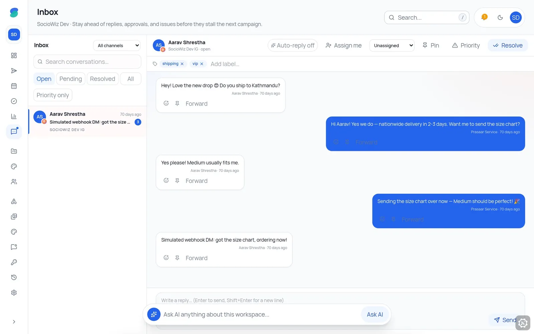Remove the shipping label
This screenshot has height=334, width=534.
[182, 64]
